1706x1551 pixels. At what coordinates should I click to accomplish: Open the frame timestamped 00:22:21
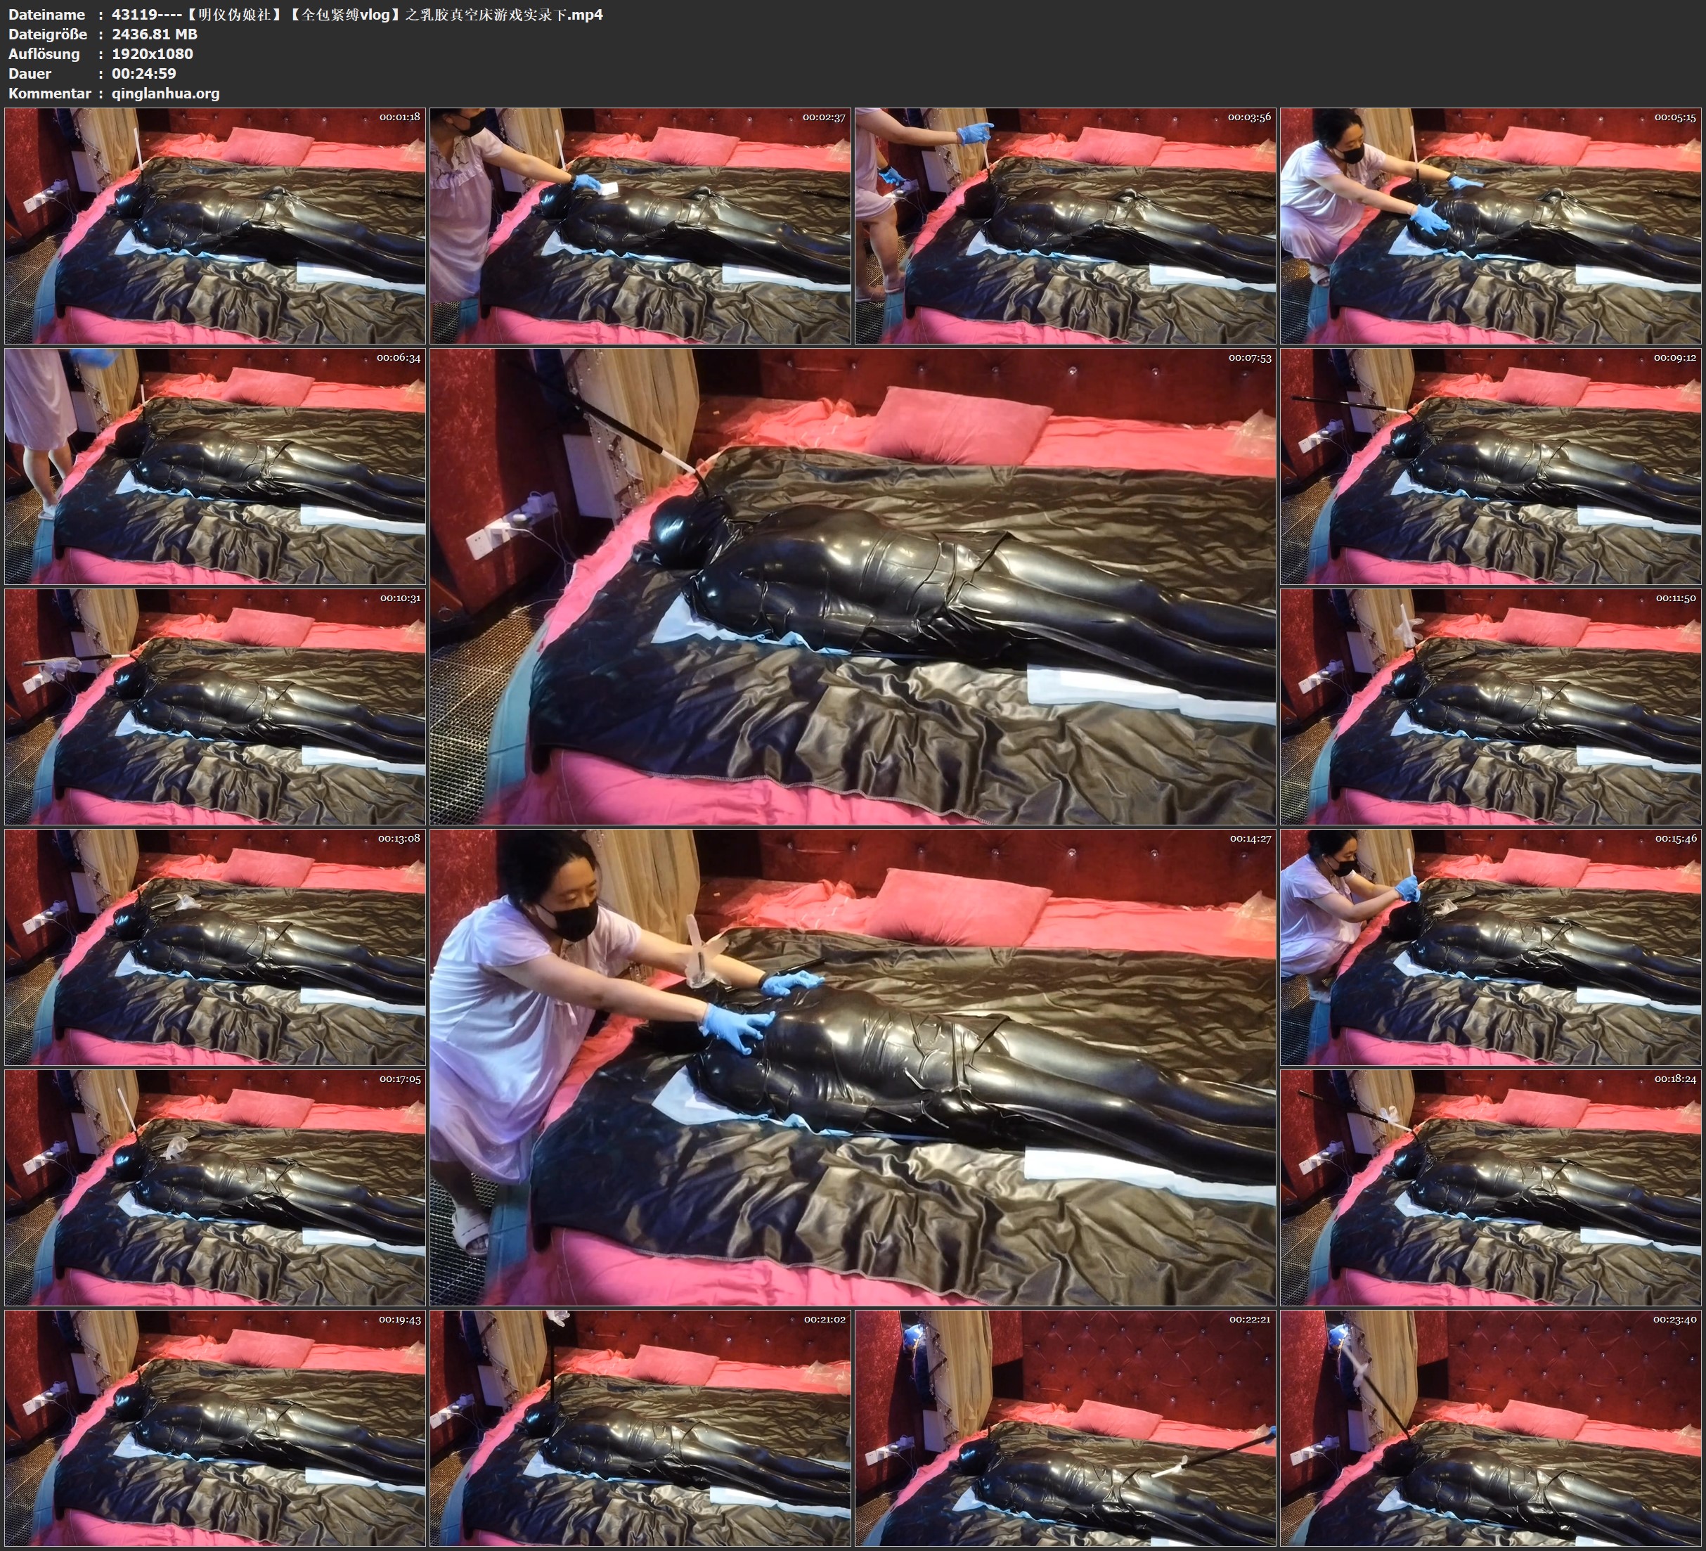coord(1066,1427)
